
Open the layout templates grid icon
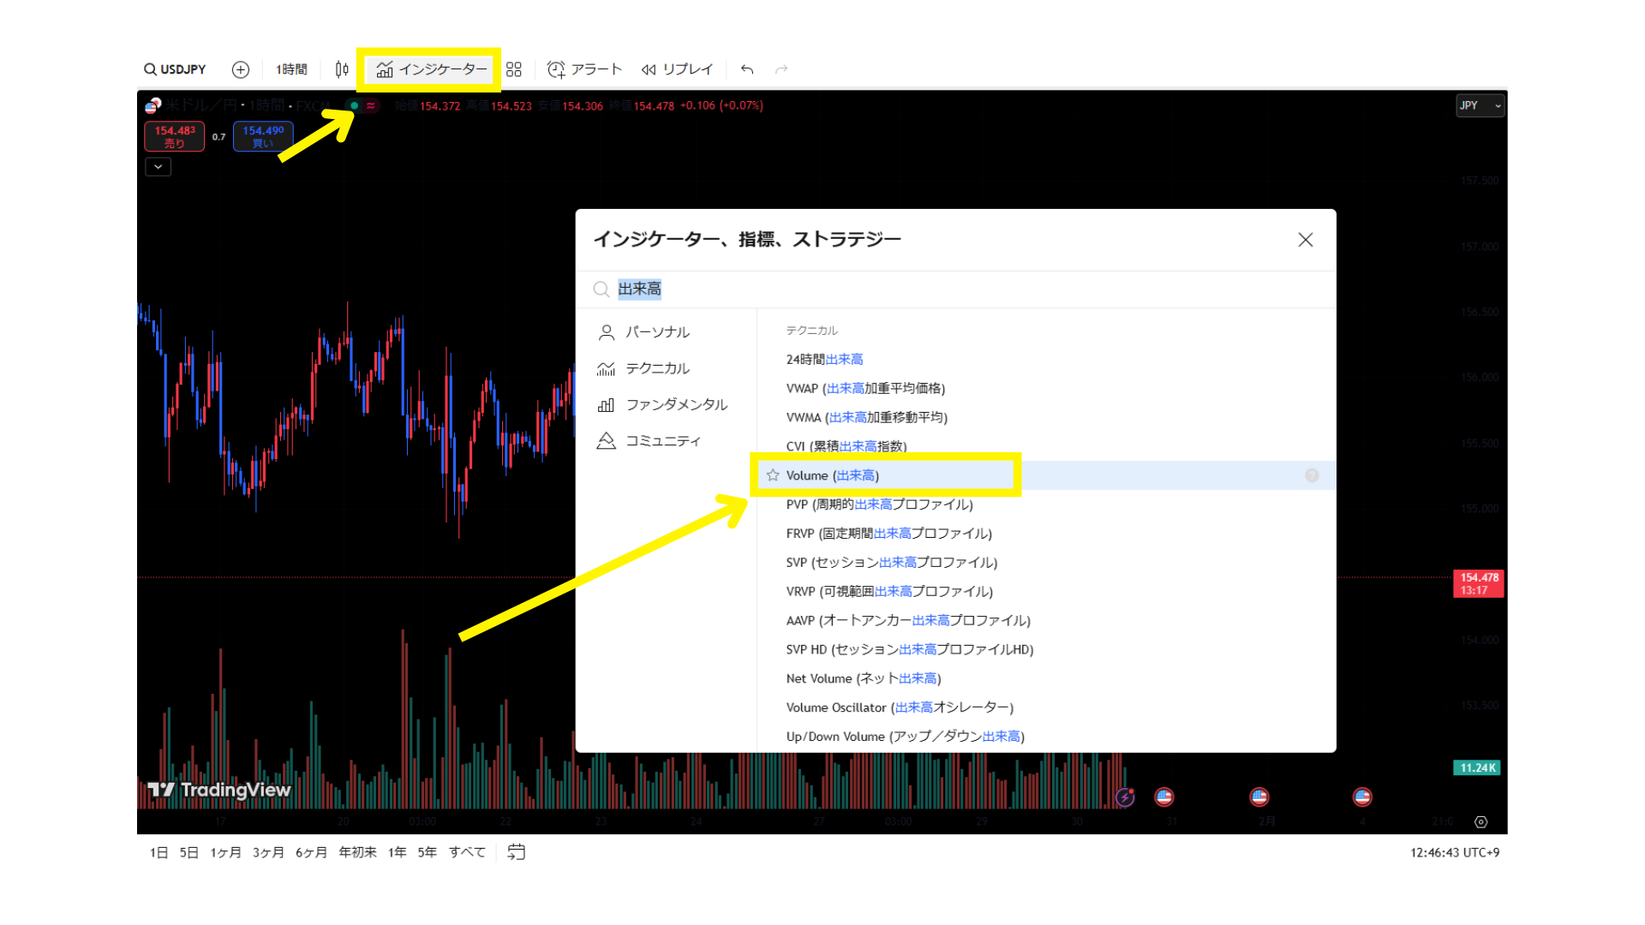514,69
